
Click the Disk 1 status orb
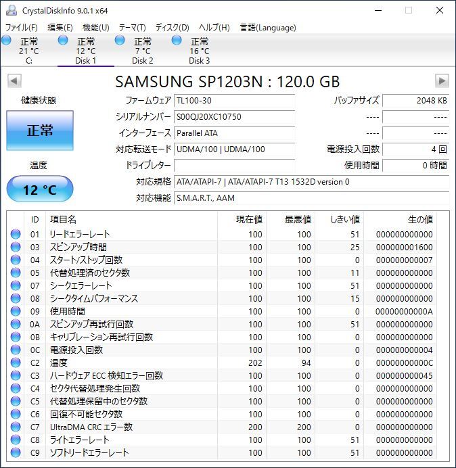pos(63,40)
